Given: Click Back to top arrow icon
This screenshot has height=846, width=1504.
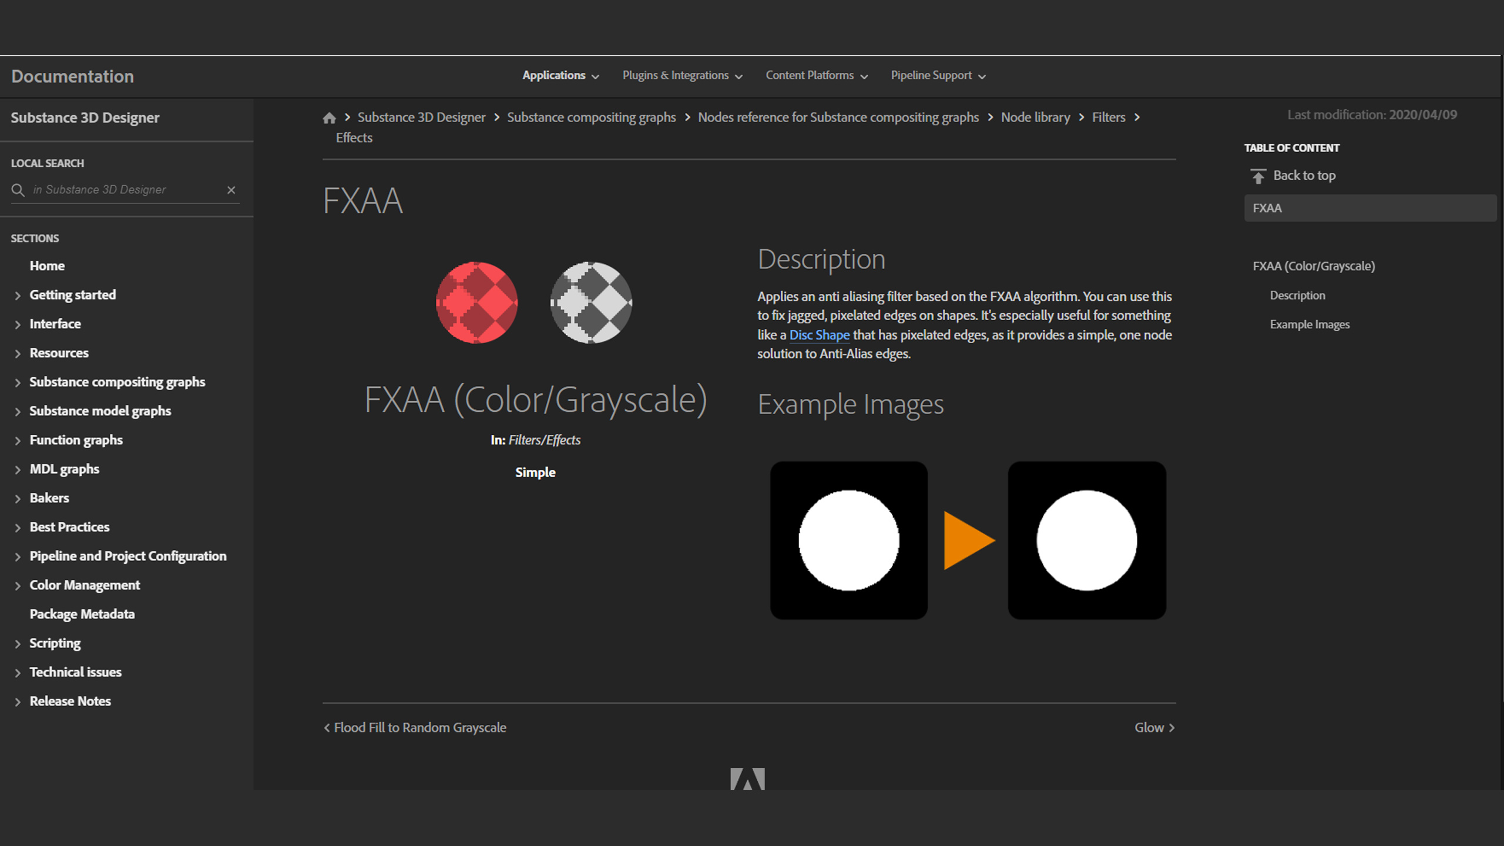Looking at the screenshot, I should coord(1258,176).
